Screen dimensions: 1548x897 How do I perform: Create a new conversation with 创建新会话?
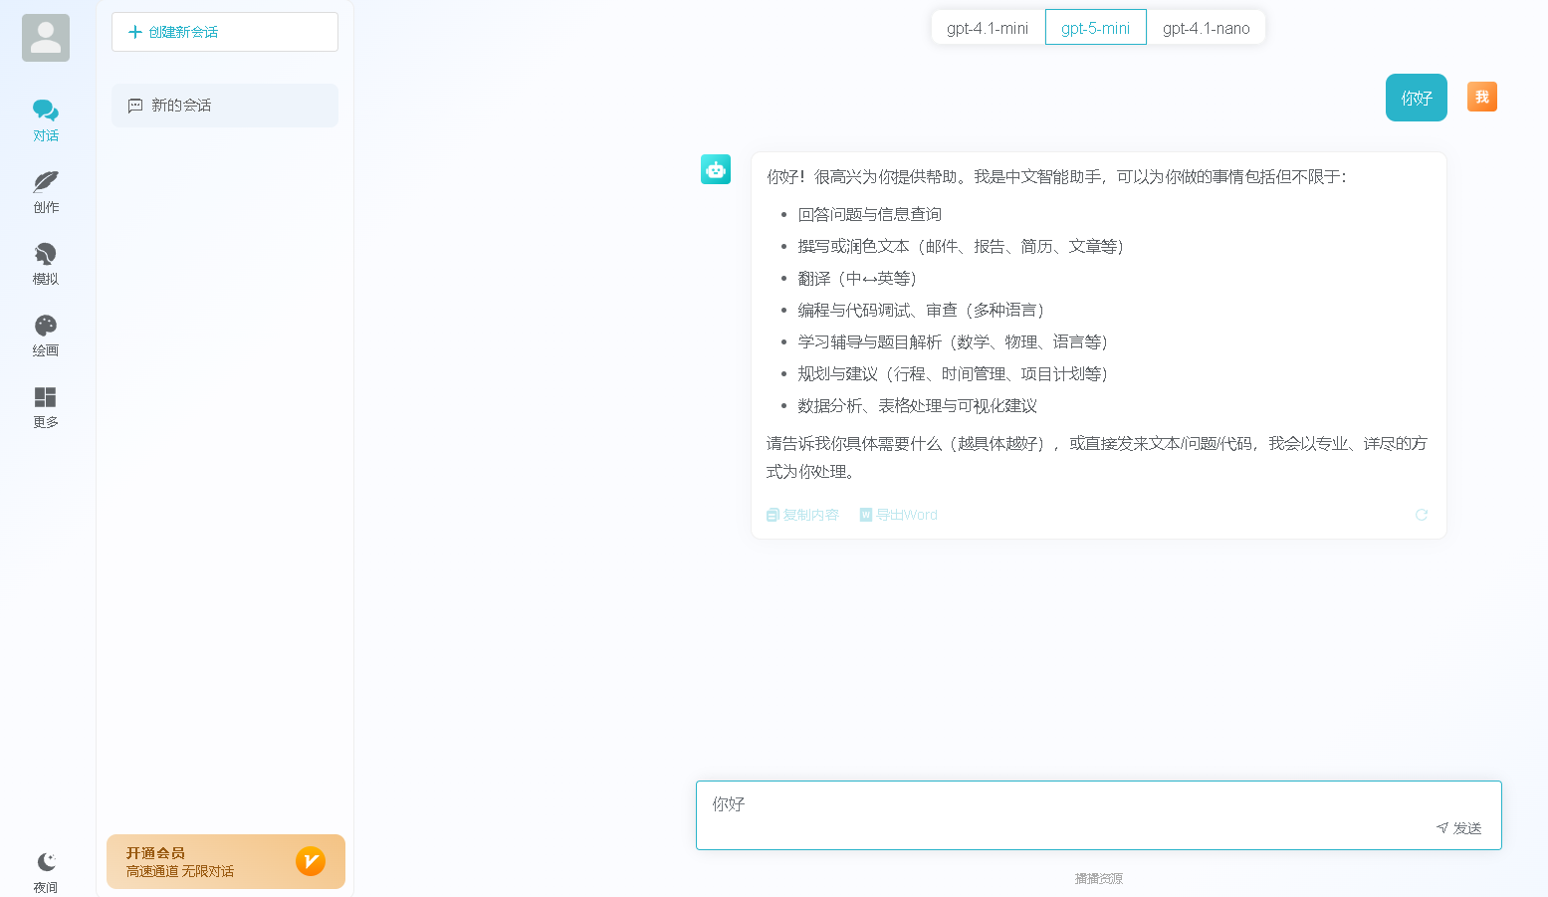pyautogui.click(x=225, y=32)
